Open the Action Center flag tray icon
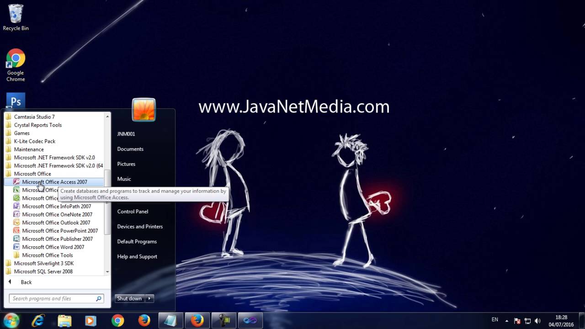Image resolution: width=585 pixels, height=329 pixels. 517,321
